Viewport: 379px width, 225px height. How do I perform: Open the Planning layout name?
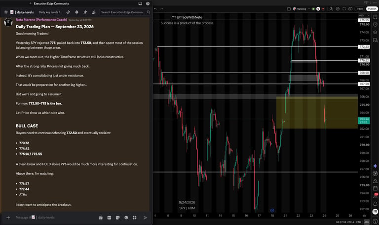[x=301, y=9]
